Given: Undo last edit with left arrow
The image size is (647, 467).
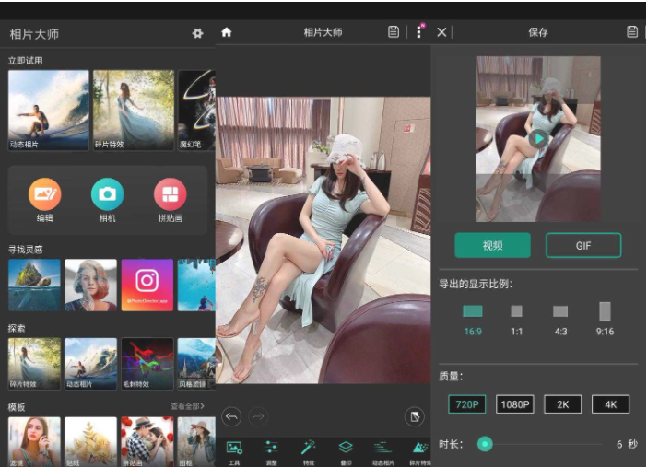Looking at the screenshot, I should tap(231, 416).
